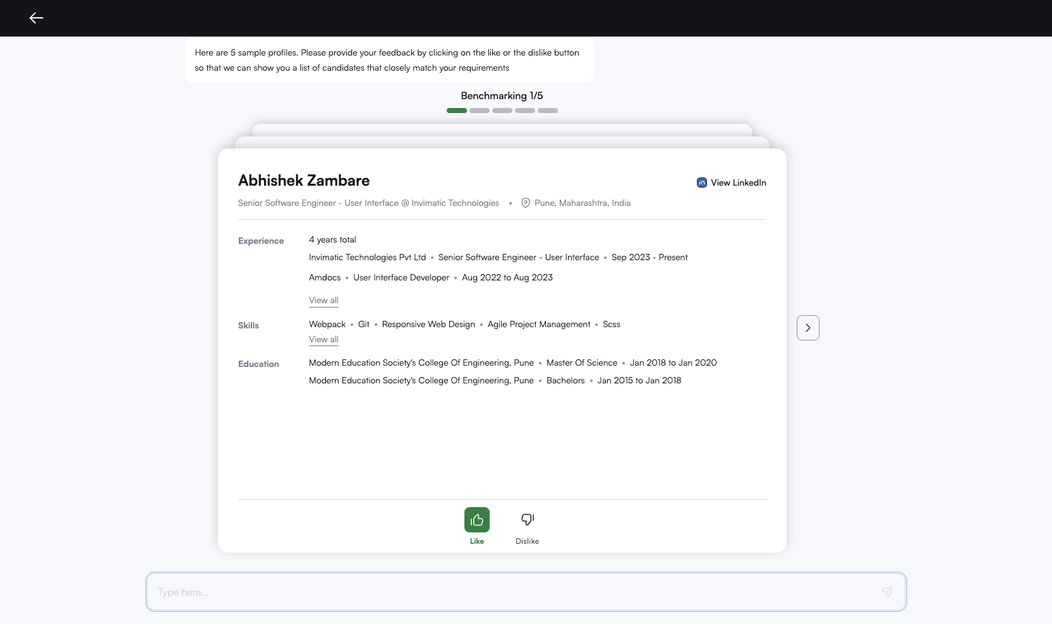The height and width of the screenshot is (624, 1052).
Task: Click the 4 years total text
Action: point(332,239)
